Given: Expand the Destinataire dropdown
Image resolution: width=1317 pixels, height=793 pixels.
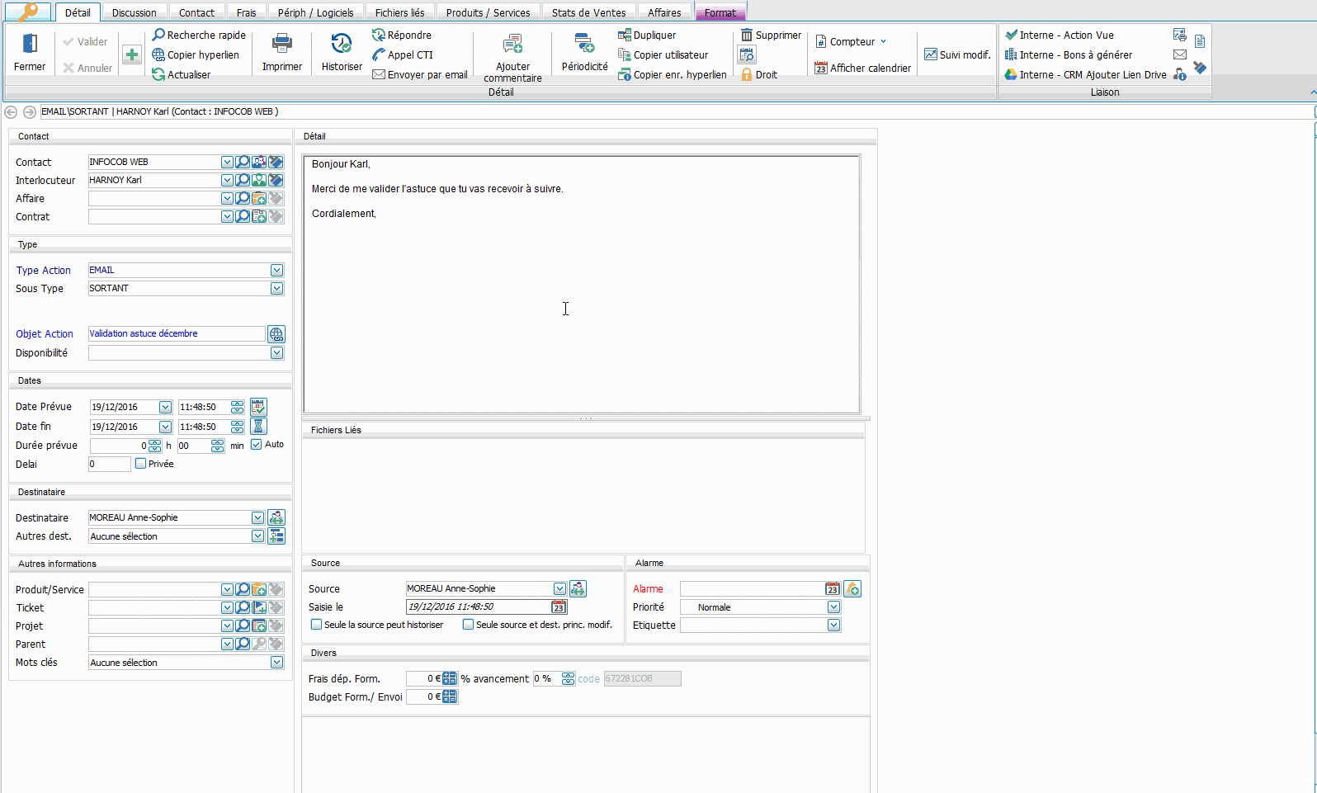Looking at the screenshot, I should pyautogui.click(x=257, y=518).
